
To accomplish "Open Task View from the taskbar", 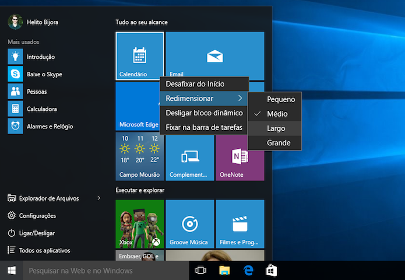I will pyautogui.click(x=200, y=271).
